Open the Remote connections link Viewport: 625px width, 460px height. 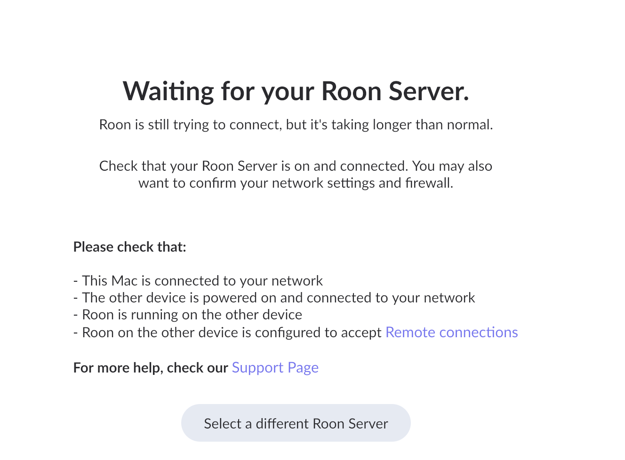pyautogui.click(x=451, y=333)
